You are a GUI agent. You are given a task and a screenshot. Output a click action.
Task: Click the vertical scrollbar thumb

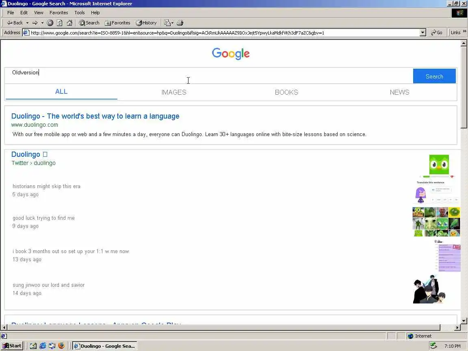464,87
